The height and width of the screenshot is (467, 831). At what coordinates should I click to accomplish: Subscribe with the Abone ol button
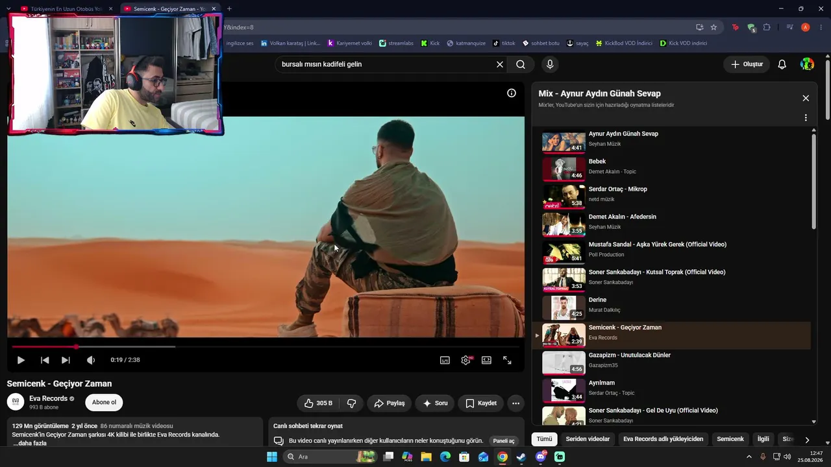coord(104,402)
